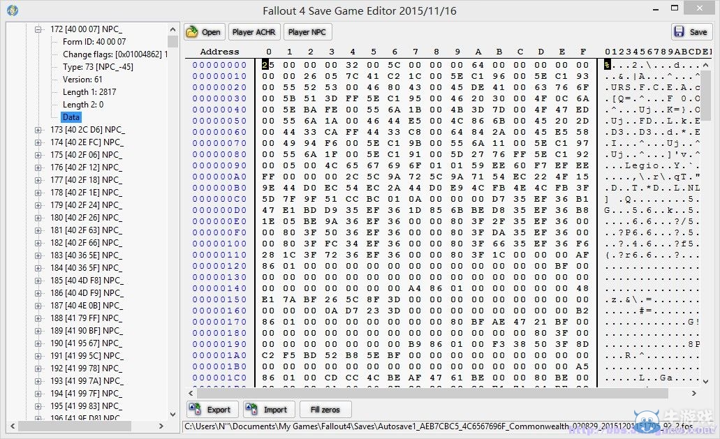
Task: Expand the 180 [40 2F 26] NPC_ node
Action: (38, 218)
